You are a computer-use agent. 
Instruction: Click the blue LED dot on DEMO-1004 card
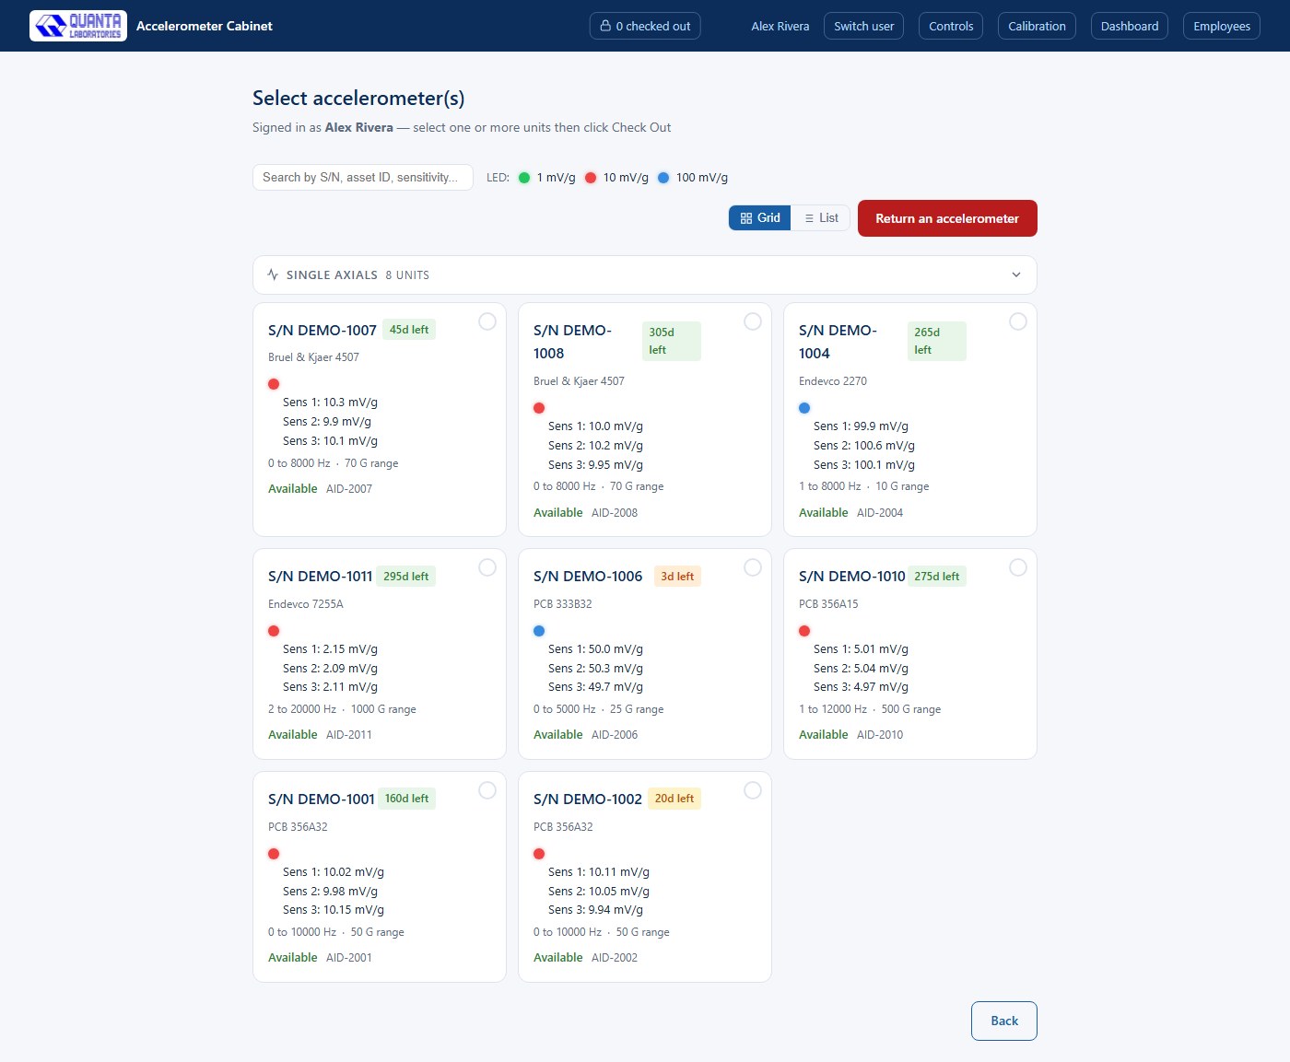pyautogui.click(x=804, y=408)
